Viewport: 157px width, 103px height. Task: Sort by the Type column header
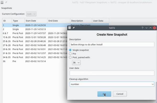(x=18, y=21)
